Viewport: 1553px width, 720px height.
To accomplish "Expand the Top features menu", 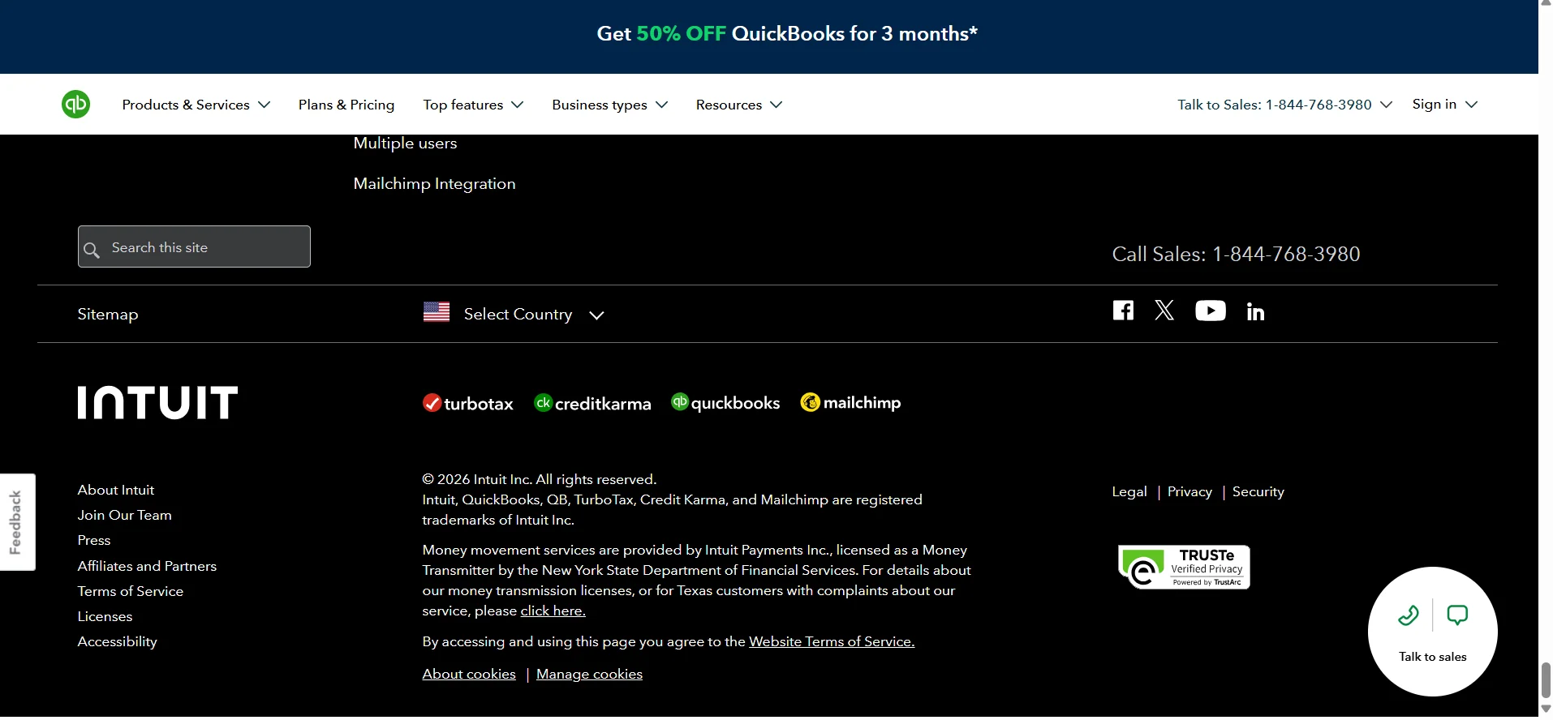I will tap(473, 105).
